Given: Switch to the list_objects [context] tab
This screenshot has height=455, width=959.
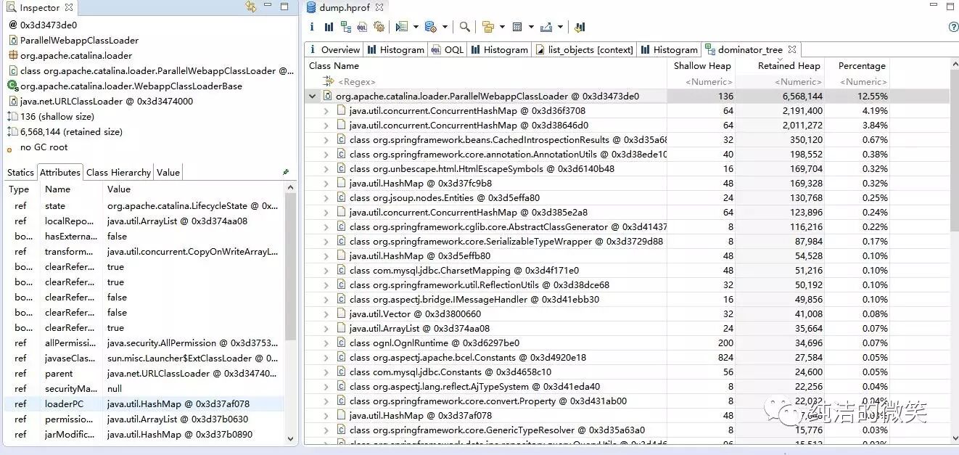Looking at the screenshot, I should [x=584, y=49].
